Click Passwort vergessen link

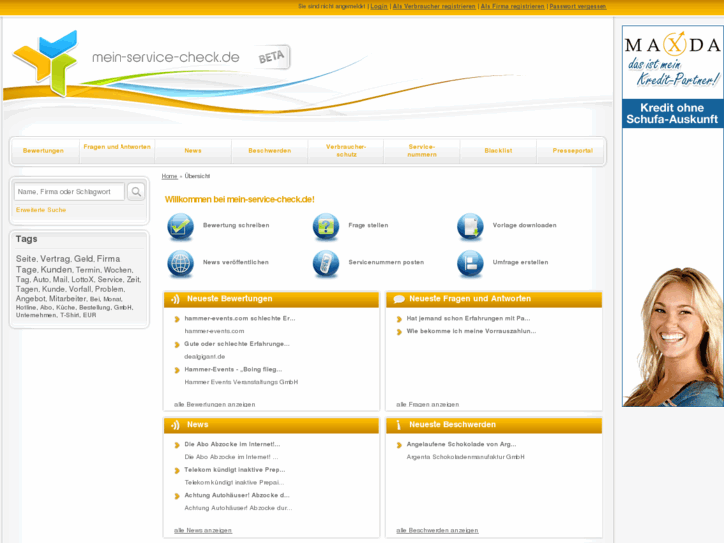click(x=578, y=6)
